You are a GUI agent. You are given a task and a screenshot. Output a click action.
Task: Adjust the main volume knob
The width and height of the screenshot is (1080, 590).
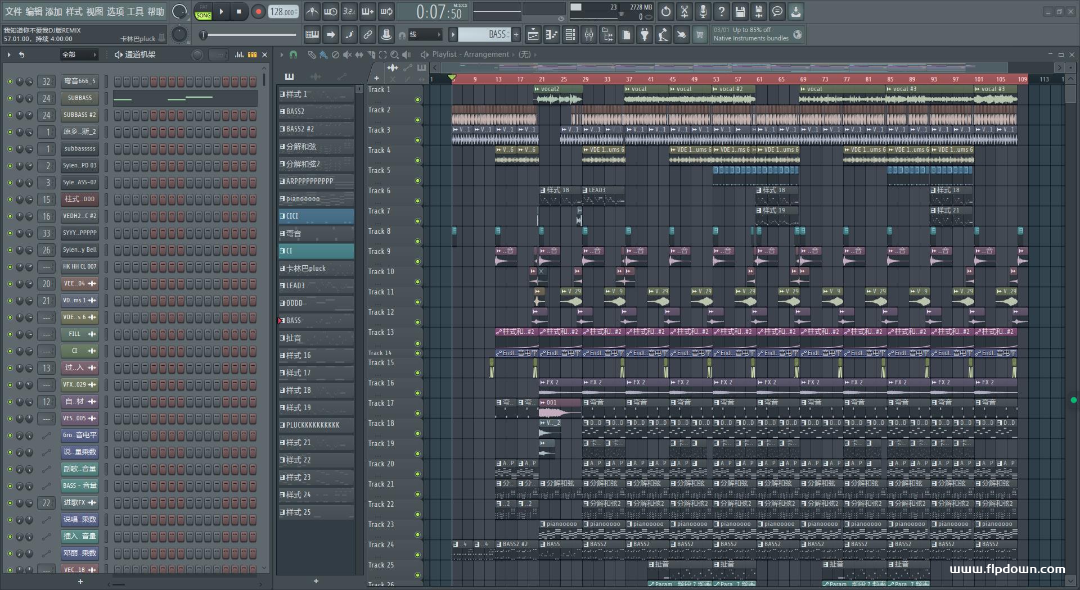click(x=179, y=12)
